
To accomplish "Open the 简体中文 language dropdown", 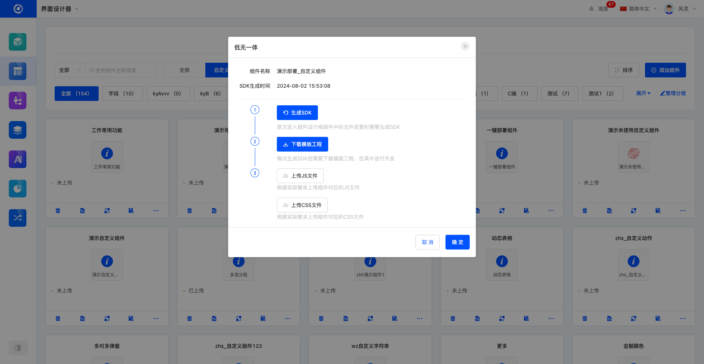I will (x=638, y=9).
